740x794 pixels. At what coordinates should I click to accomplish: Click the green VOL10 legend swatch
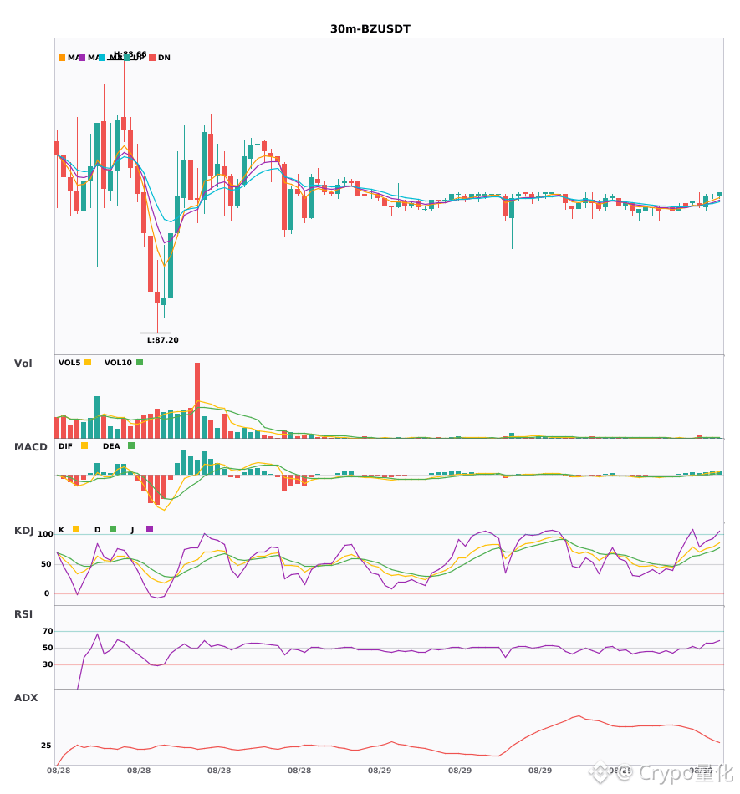tap(140, 362)
